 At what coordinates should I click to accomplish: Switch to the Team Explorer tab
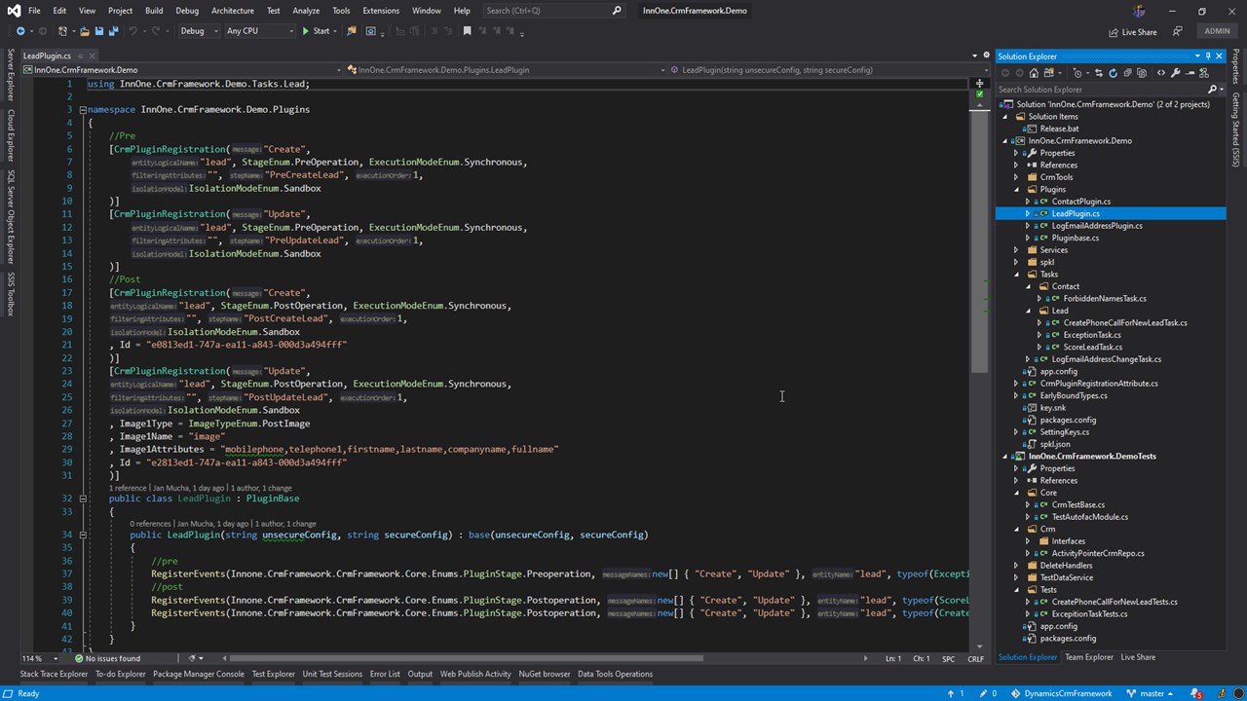1088,657
